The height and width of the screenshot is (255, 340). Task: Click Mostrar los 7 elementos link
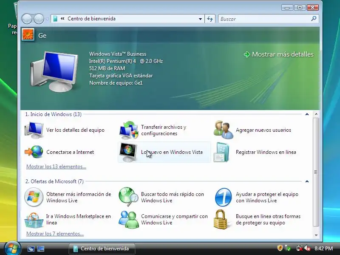(x=55, y=234)
